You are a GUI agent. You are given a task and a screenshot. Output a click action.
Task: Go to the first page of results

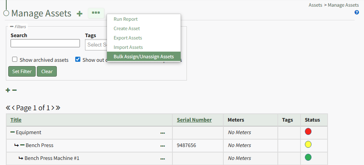click(8, 108)
